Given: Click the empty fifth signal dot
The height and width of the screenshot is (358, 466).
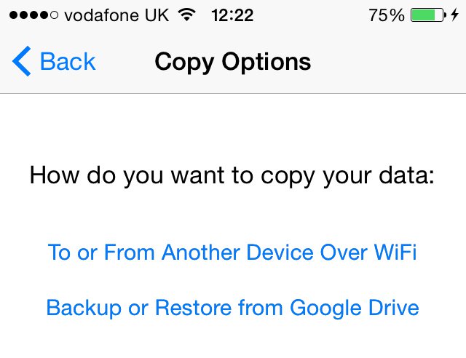Looking at the screenshot, I should [x=55, y=15].
